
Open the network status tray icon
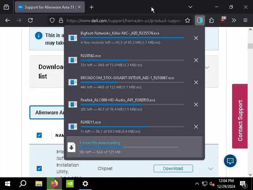point(204,184)
